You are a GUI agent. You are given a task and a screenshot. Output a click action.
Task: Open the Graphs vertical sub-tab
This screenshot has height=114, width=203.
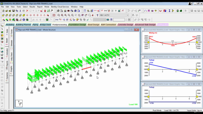(x=11, y=70)
